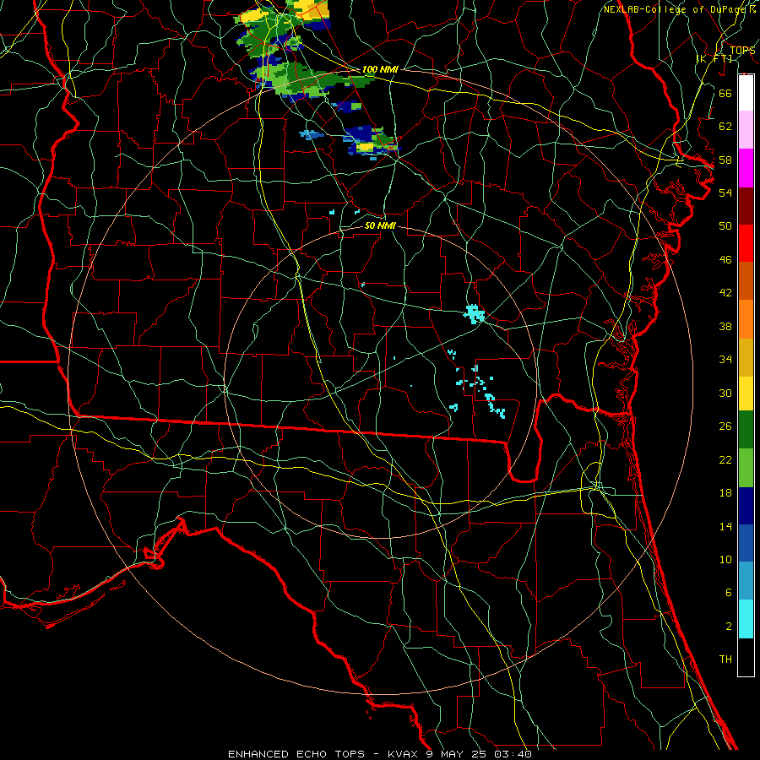This screenshot has height=760, width=760.
Task: Click the light pink legend swatch
Action: pyautogui.click(x=746, y=129)
